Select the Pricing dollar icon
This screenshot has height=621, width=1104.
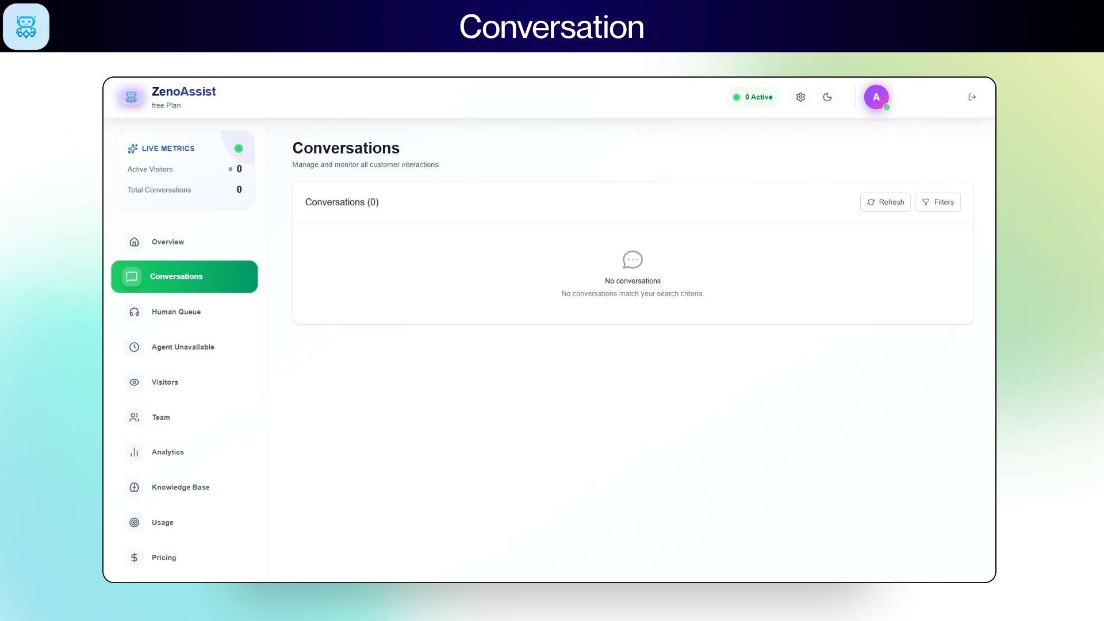pos(133,557)
